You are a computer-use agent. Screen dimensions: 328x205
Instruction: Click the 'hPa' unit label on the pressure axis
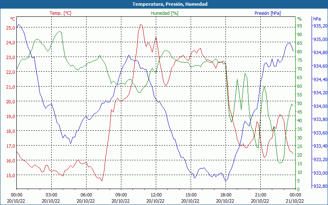click(x=317, y=19)
